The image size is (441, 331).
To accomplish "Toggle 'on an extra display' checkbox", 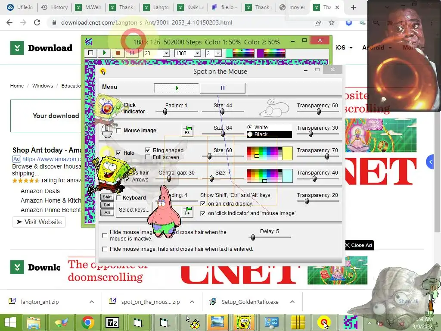I will (x=203, y=203).
